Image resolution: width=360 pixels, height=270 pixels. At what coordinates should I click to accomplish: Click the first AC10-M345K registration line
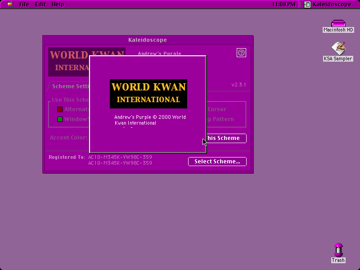click(x=120, y=157)
